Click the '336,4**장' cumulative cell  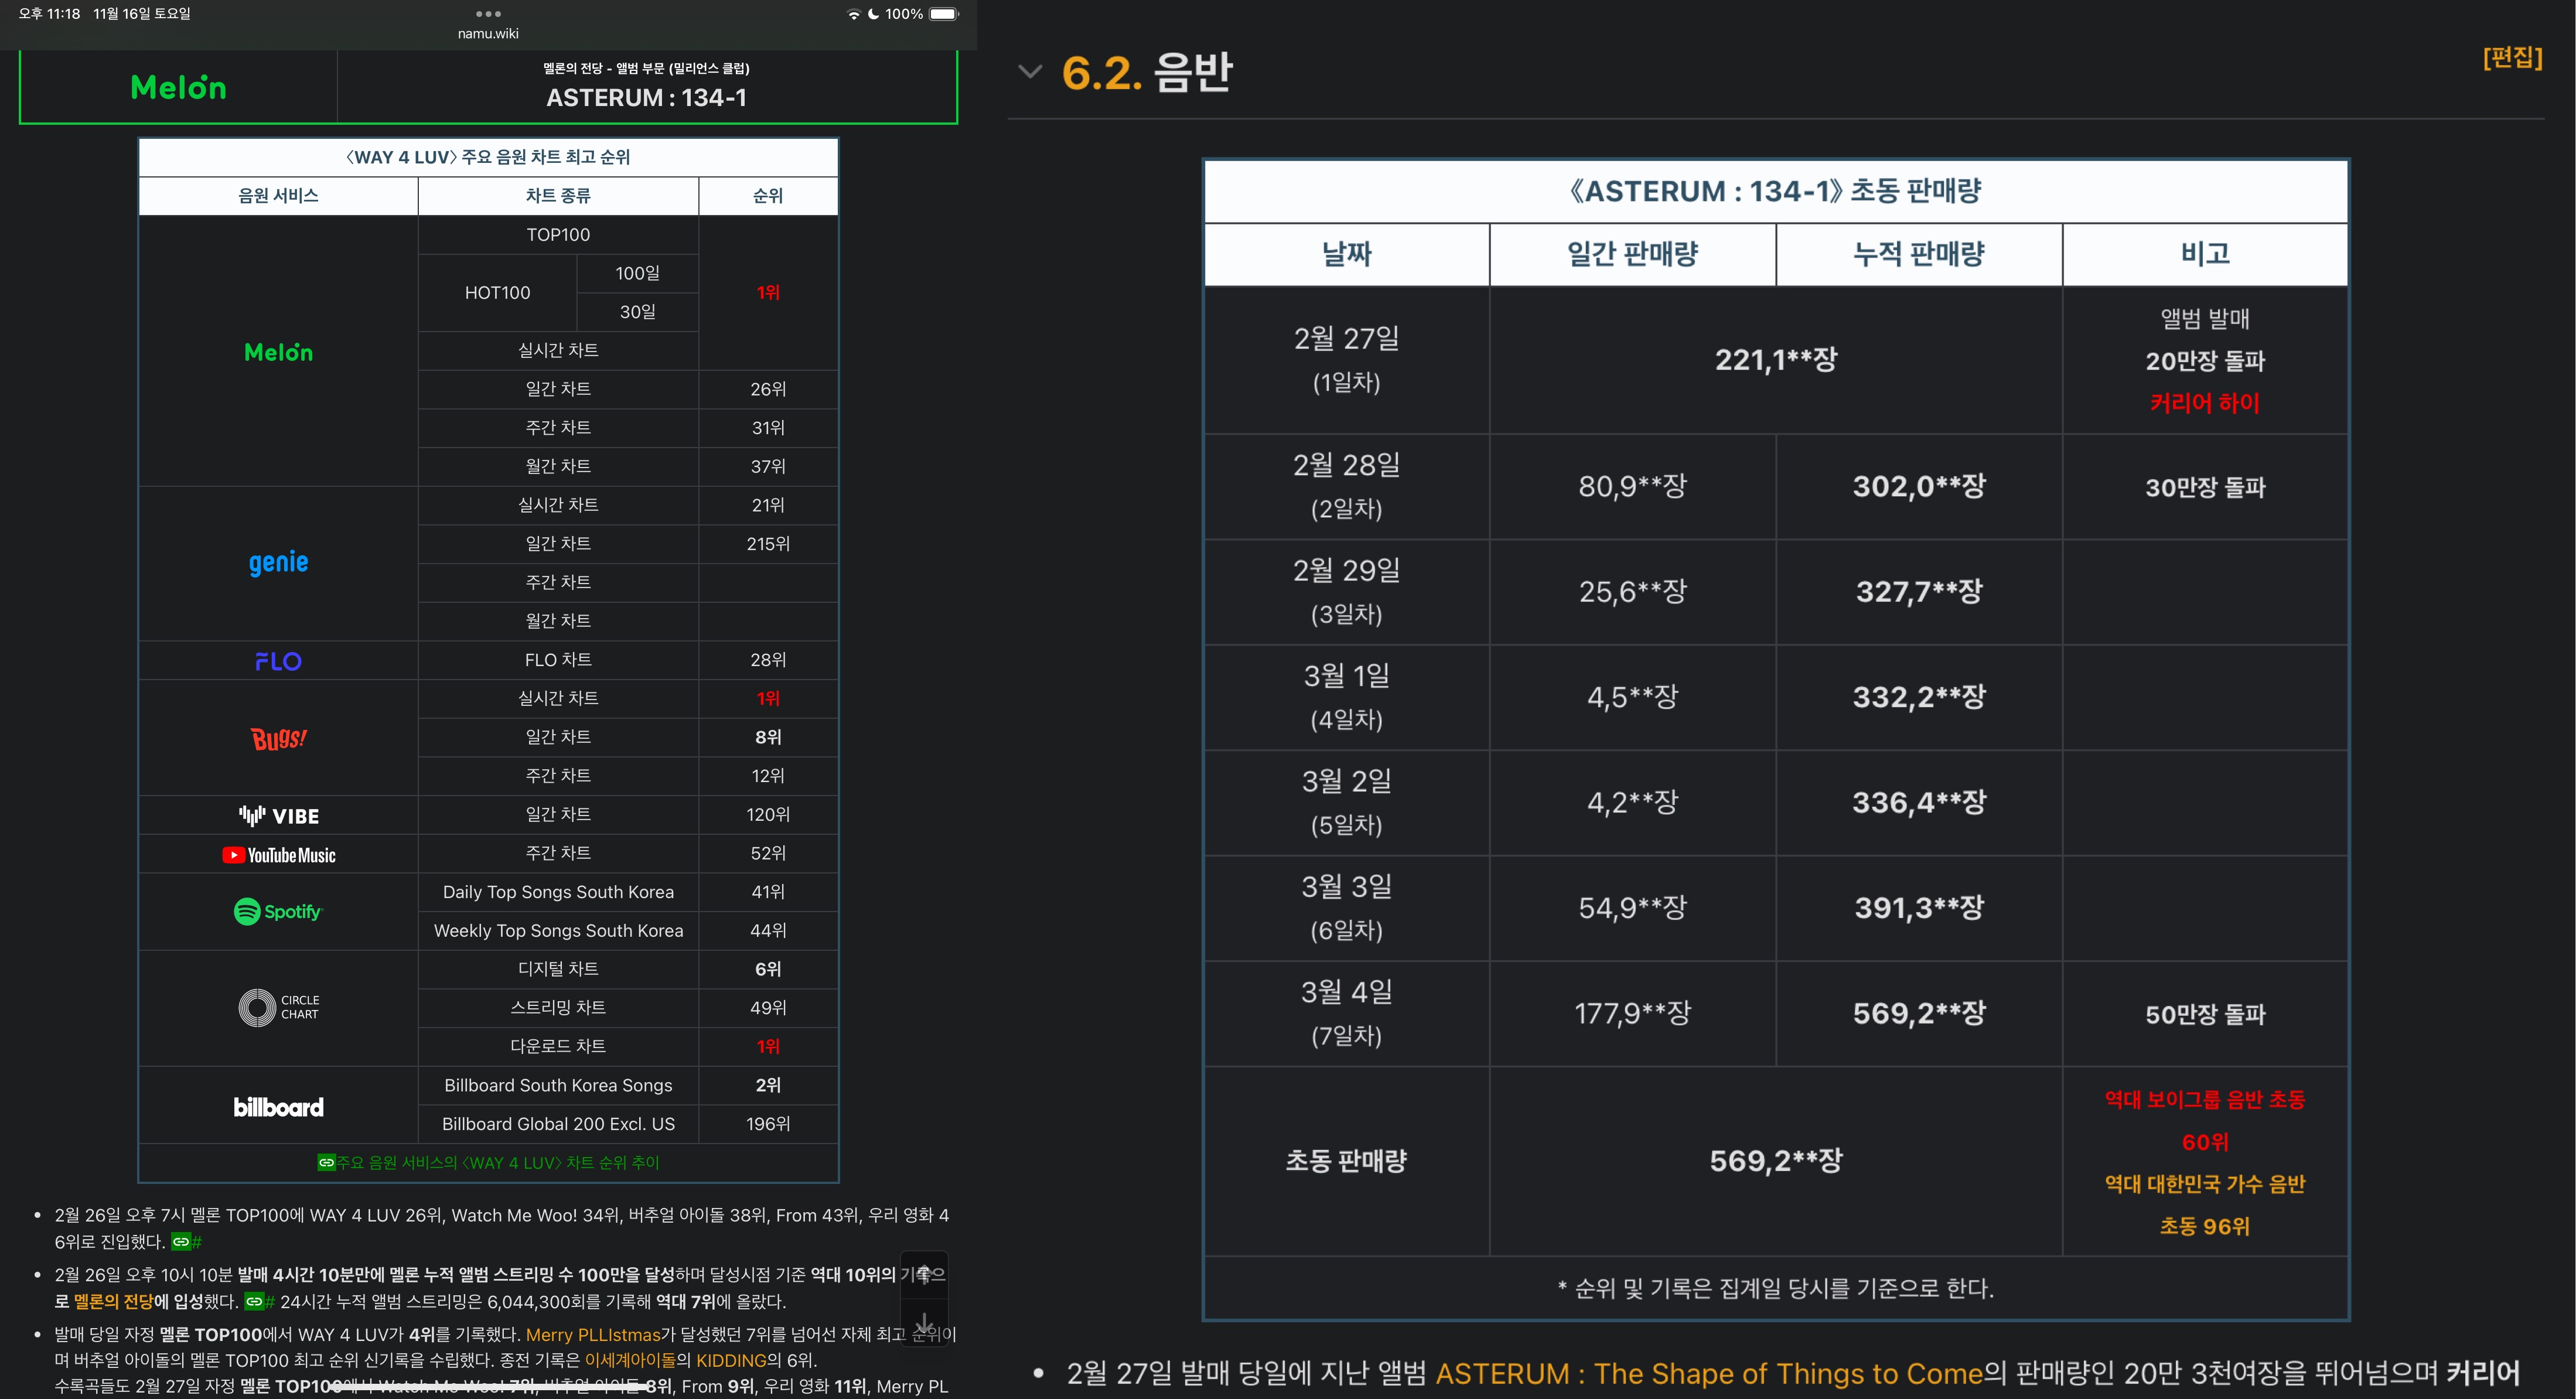[x=1919, y=802]
